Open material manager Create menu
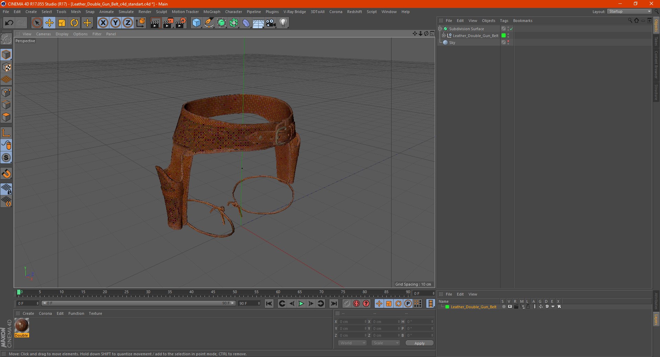 (x=28, y=313)
